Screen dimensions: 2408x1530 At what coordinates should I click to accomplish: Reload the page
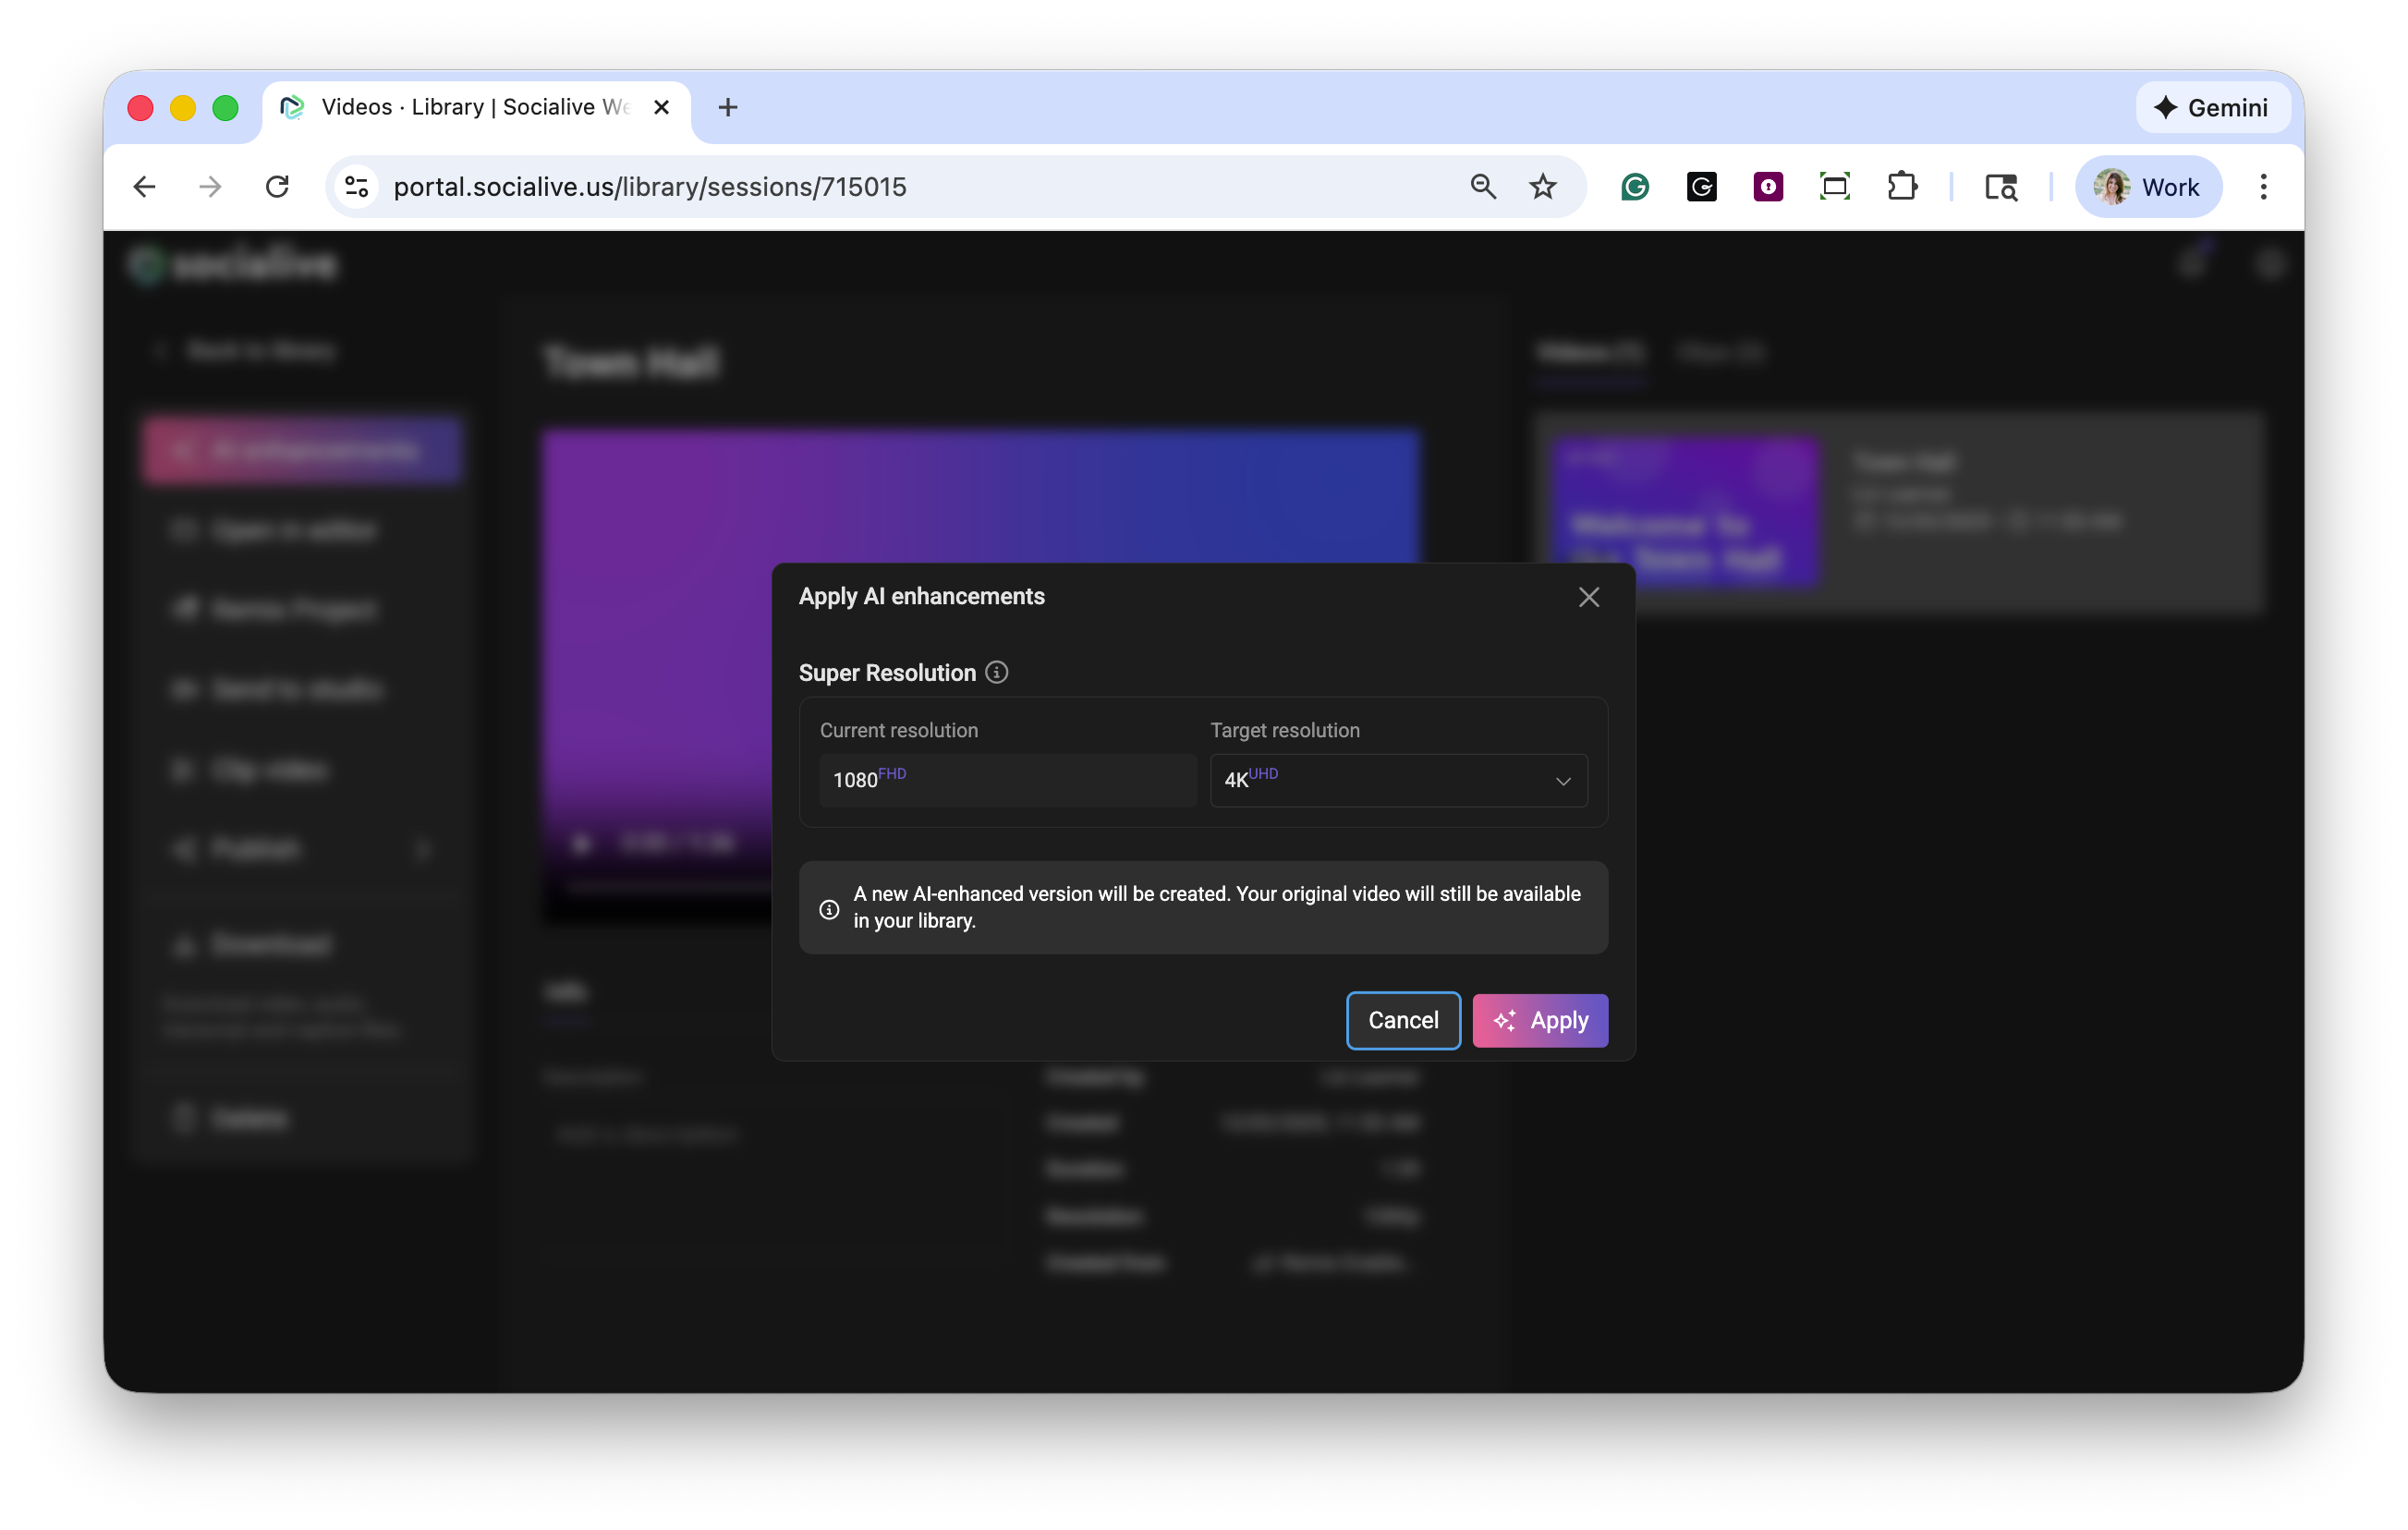click(277, 187)
